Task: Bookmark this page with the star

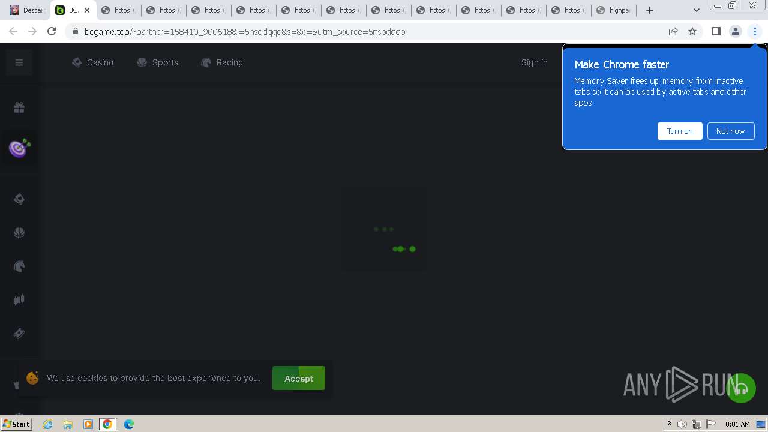Action: 692,31
